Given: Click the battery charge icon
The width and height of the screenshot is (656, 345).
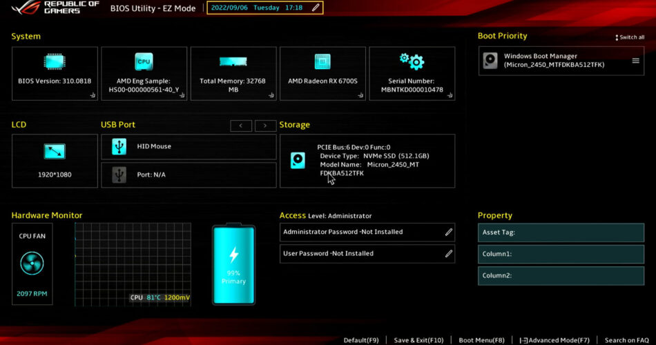Looking at the screenshot, I should coord(233,264).
